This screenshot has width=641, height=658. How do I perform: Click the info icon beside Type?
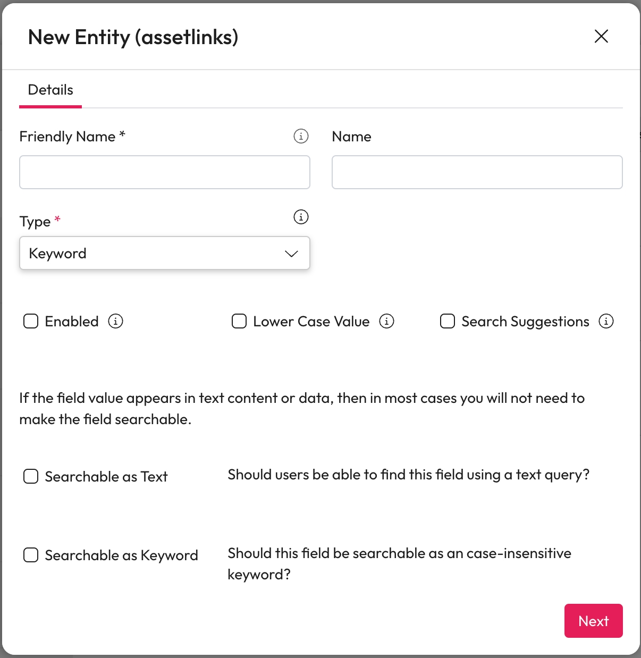pos(301,217)
